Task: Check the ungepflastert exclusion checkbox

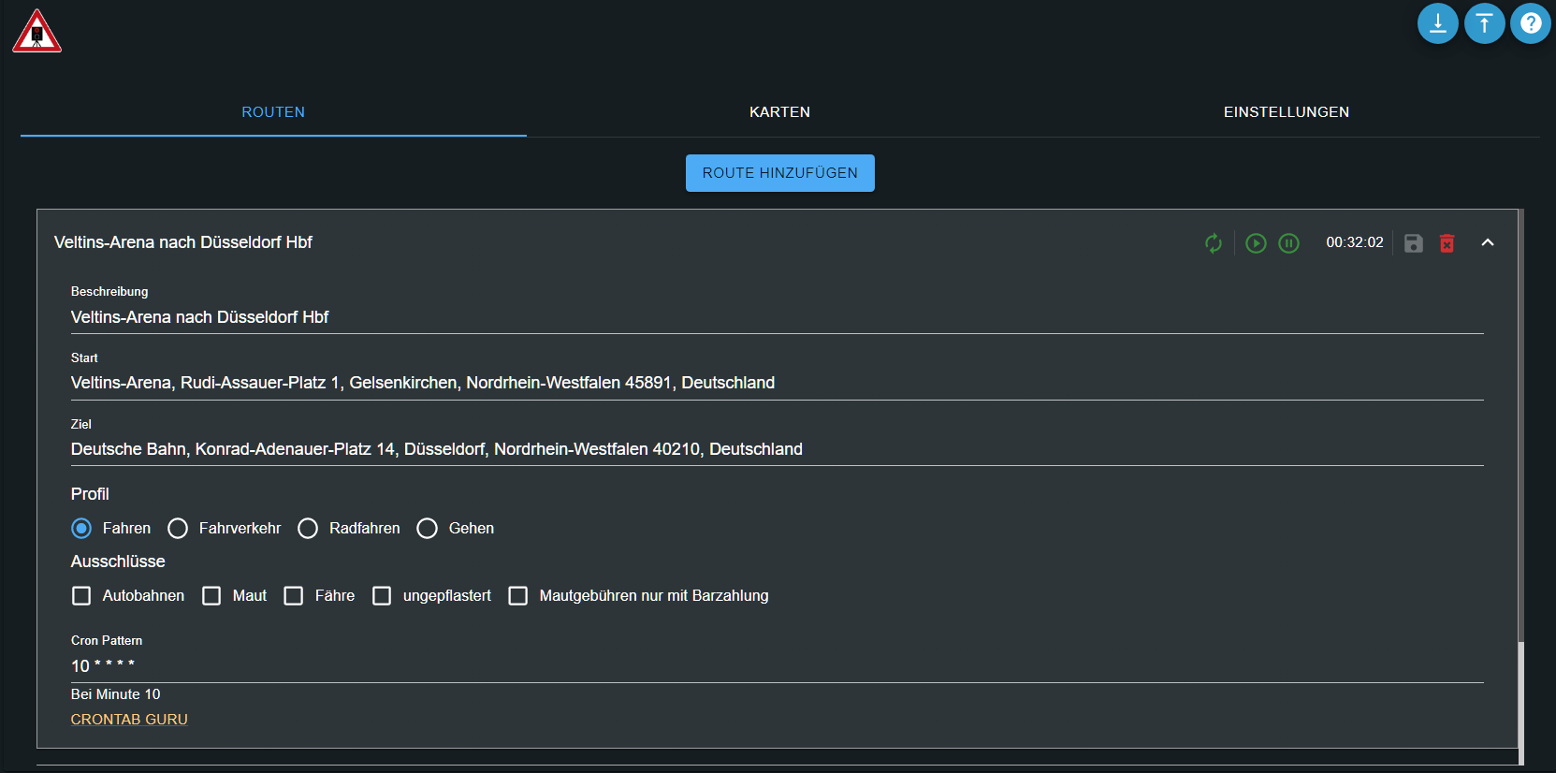Action: (x=382, y=596)
